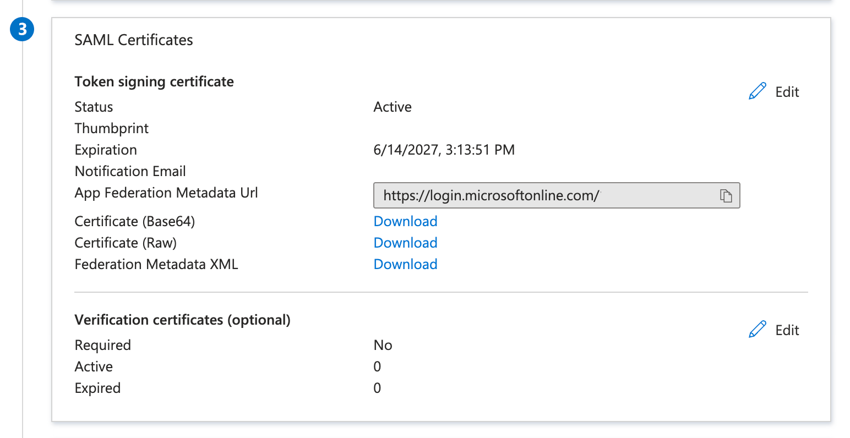Download the Certificate (Raw) file
This screenshot has width=850, height=438.
pos(405,243)
